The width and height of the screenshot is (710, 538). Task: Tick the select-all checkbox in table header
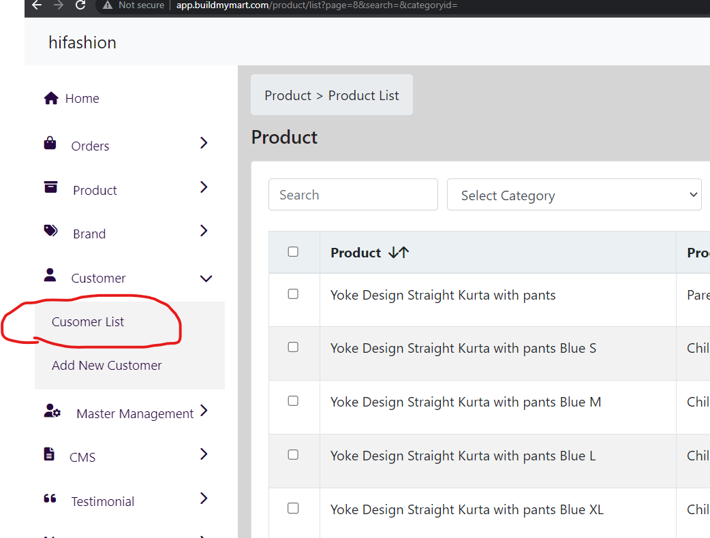[x=293, y=251]
